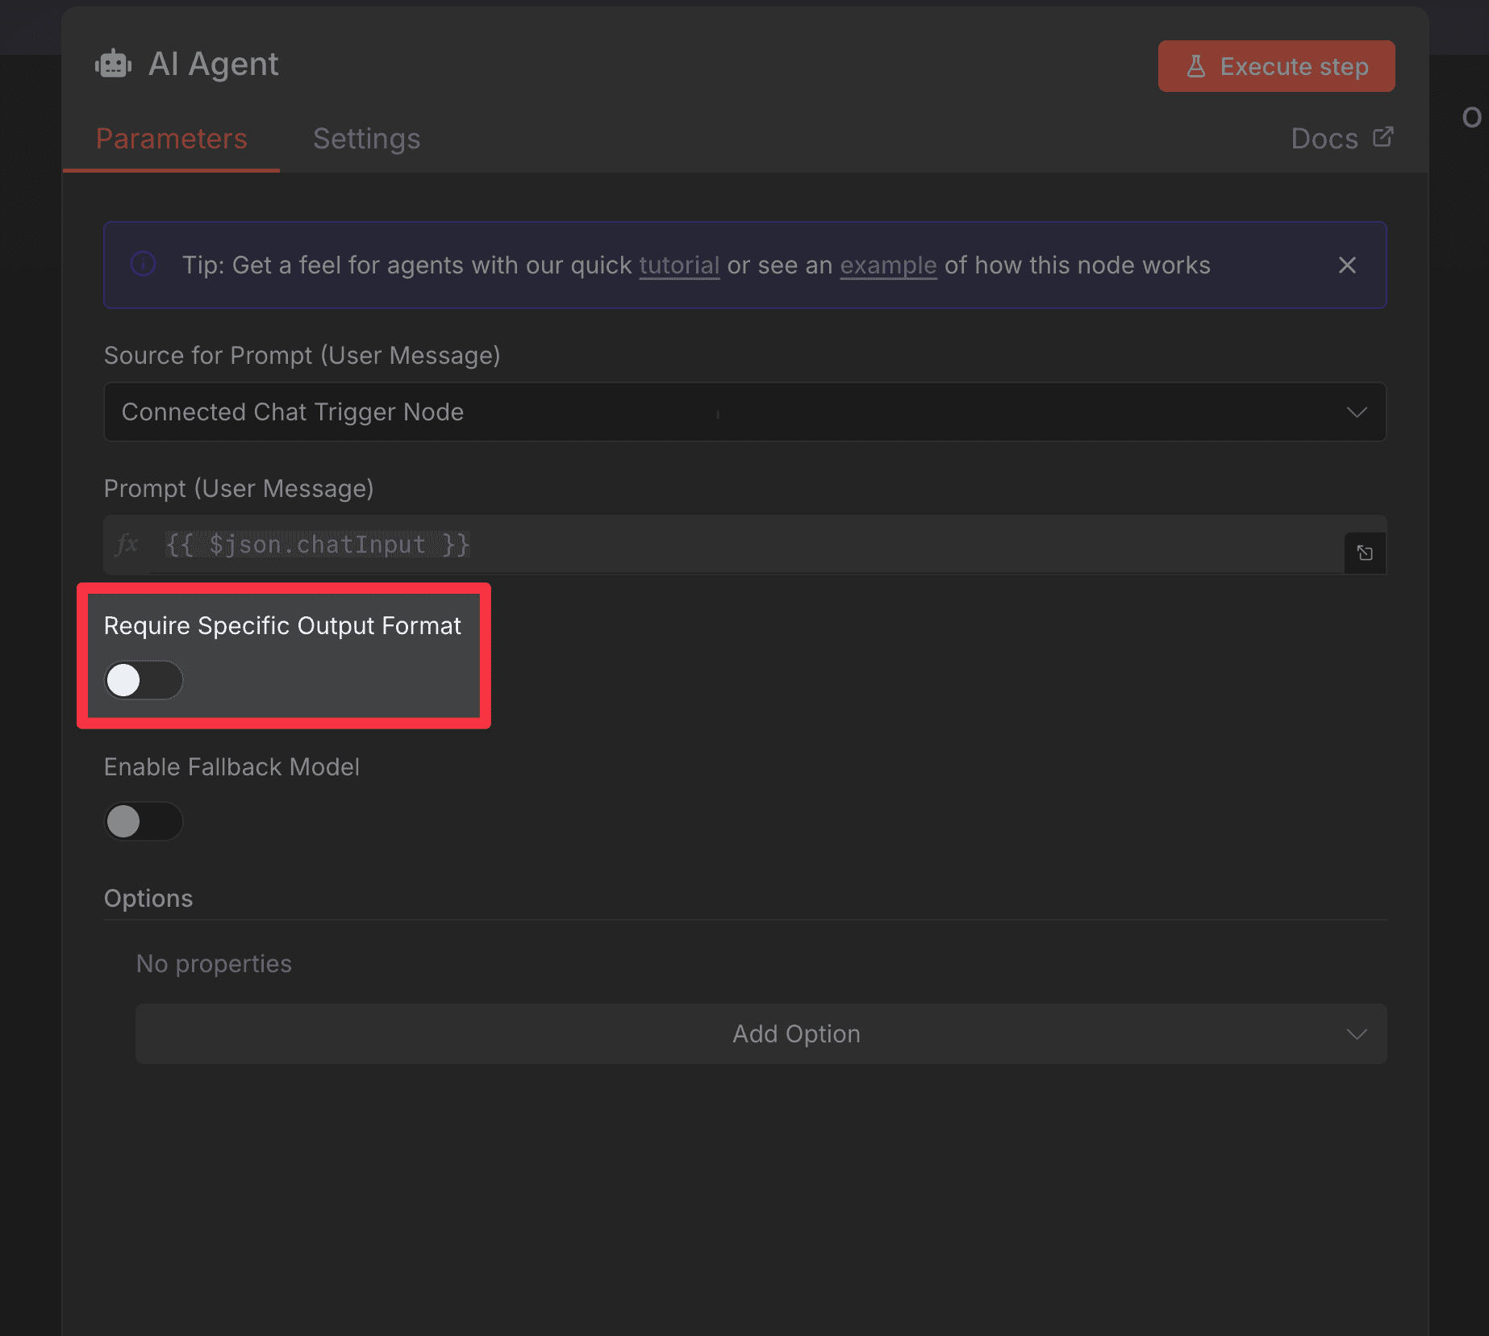The image size is (1489, 1336).
Task: Click the external link icon next to Docs
Action: pos(1383,137)
